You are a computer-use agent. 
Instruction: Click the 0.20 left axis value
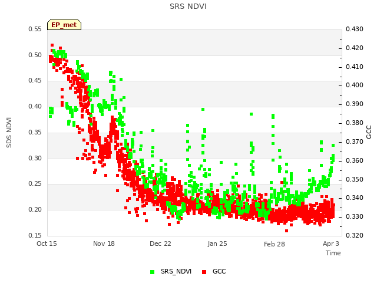pos(35,209)
